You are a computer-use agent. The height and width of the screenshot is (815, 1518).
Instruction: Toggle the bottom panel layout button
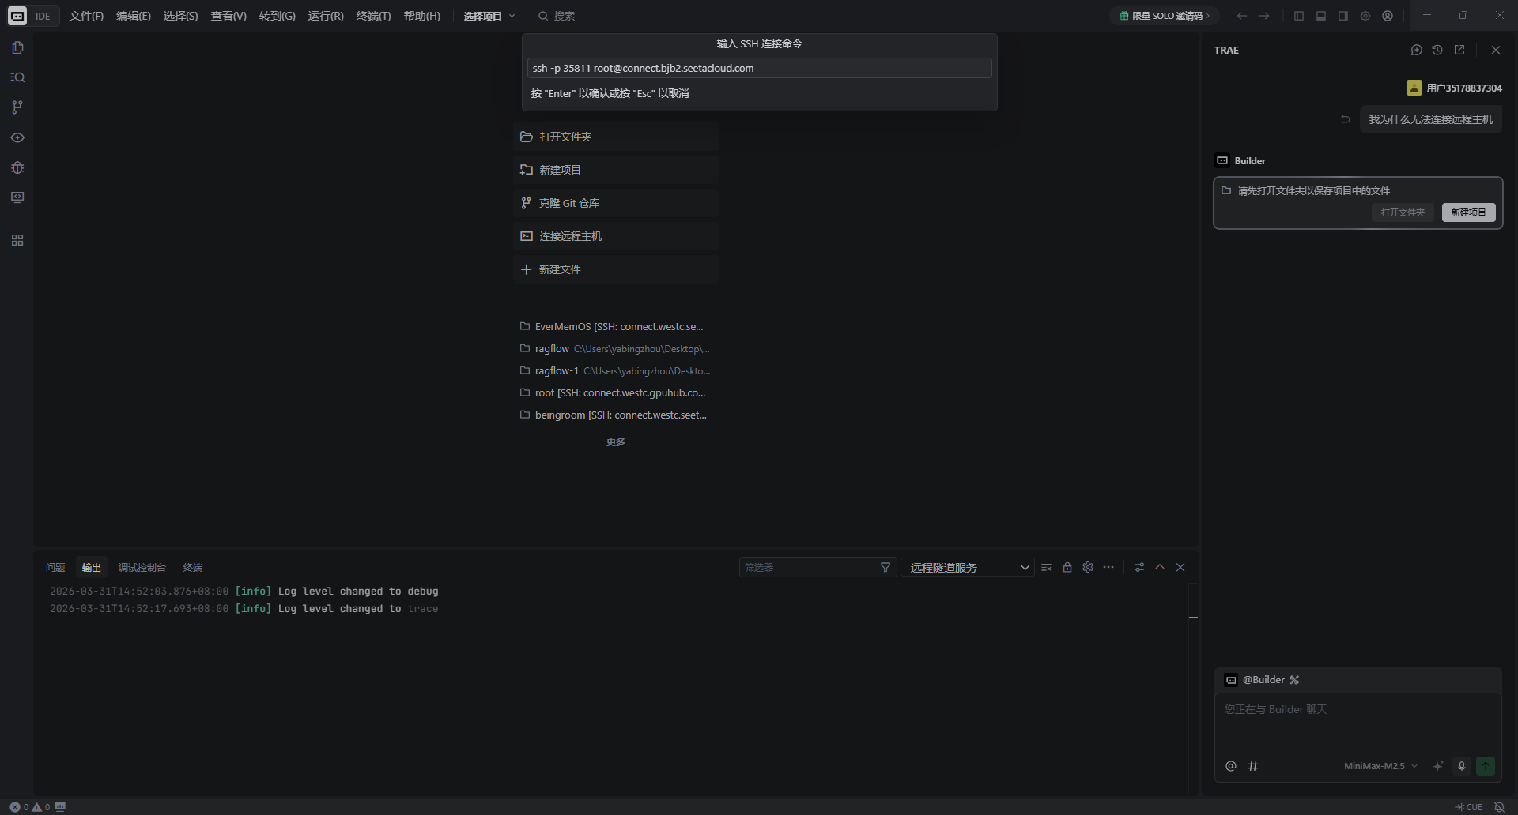coord(1320,16)
